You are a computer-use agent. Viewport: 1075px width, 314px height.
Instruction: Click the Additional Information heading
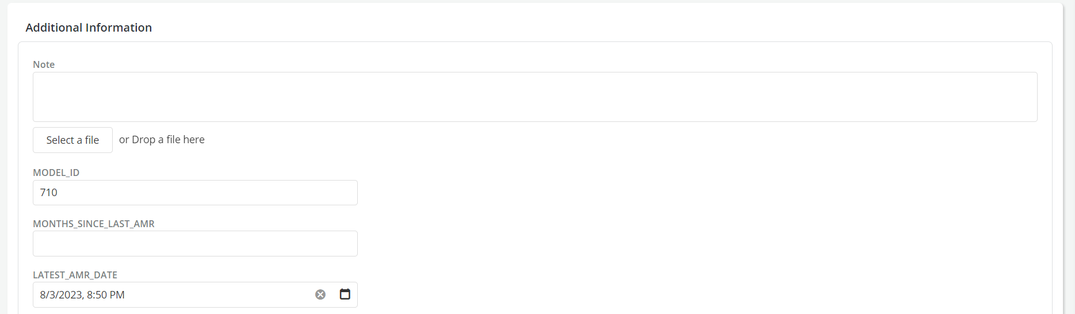pyautogui.click(x=89, y=28)
